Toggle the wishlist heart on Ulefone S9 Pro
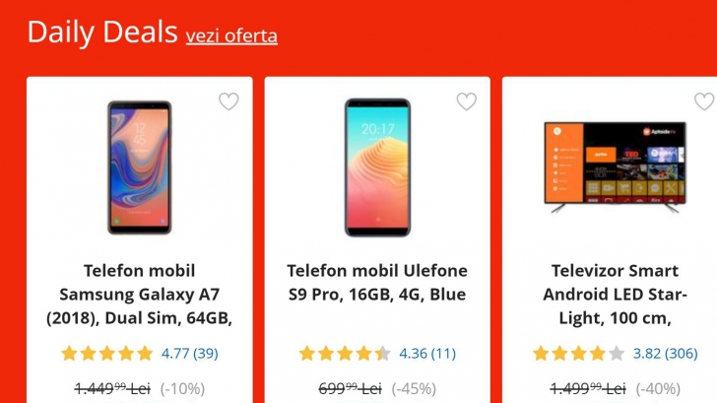This screenshot has height=403, width=717. [x=467, y=101]
